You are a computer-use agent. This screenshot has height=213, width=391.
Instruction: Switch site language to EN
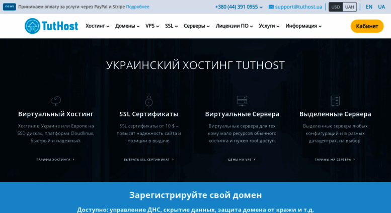369,7
